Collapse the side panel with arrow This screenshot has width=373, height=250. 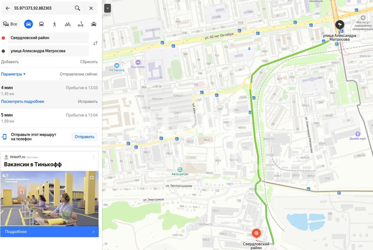(108, 8)
